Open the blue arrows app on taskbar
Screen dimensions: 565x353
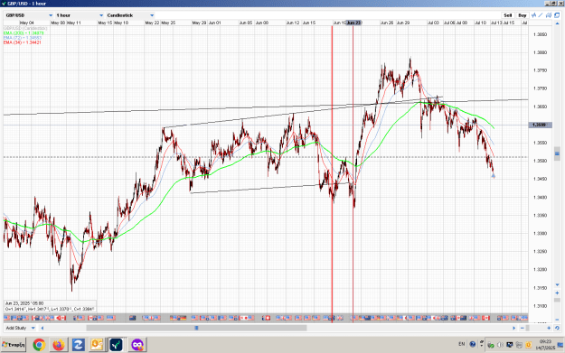coord(78,345)
